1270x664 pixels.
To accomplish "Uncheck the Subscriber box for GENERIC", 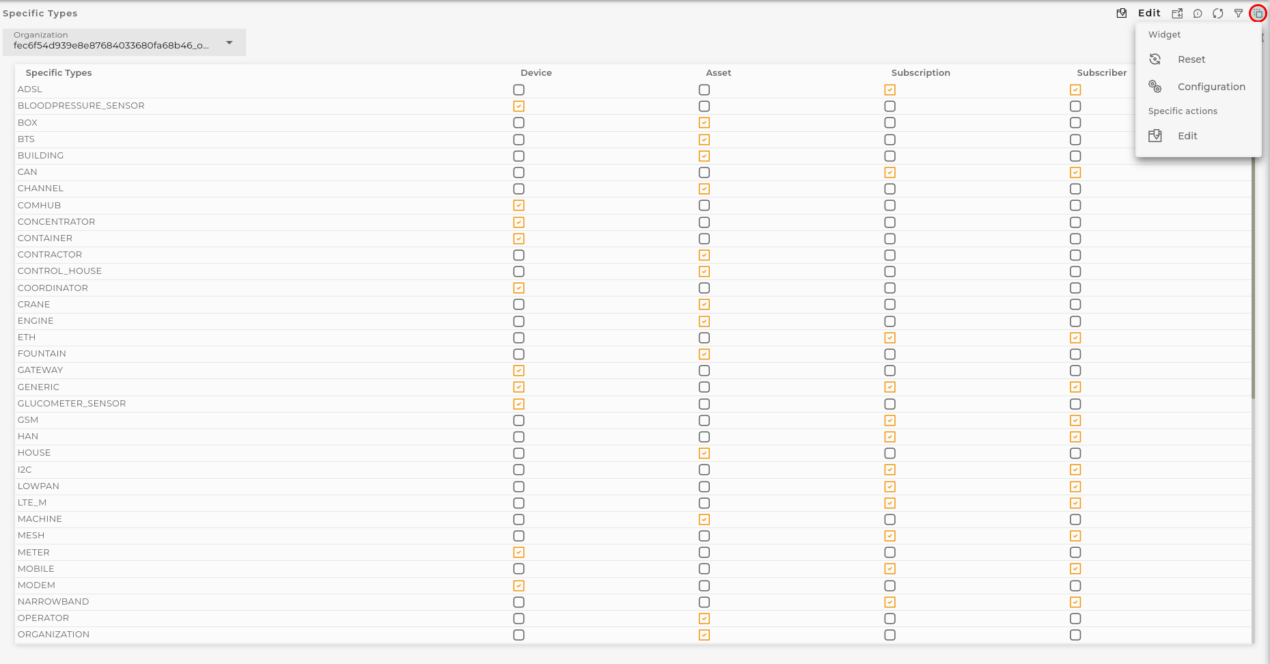I will [x=1075, y=387].
